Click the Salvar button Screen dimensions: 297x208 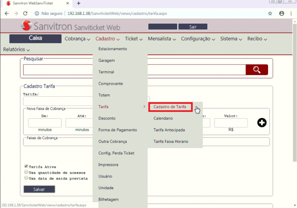click(39, 189)
